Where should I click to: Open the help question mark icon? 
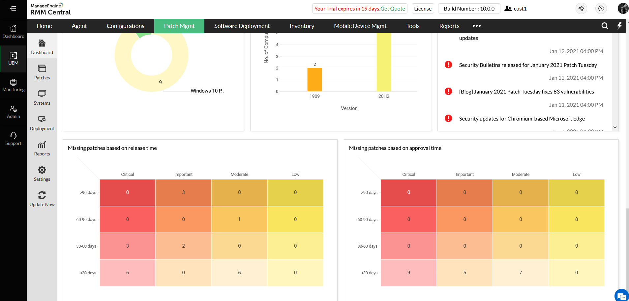pos(601,9)
